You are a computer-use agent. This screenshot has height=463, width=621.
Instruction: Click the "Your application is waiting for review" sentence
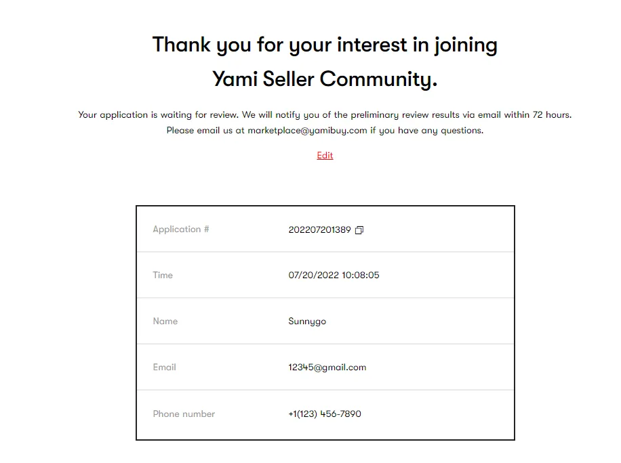pyautogui.click(x=159, y=115)
